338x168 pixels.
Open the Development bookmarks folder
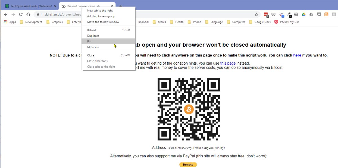tap(31, 22)
